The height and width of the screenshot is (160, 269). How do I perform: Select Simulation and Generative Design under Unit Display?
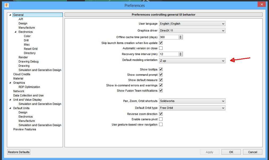pyautogui.click(x=40, y=104)
